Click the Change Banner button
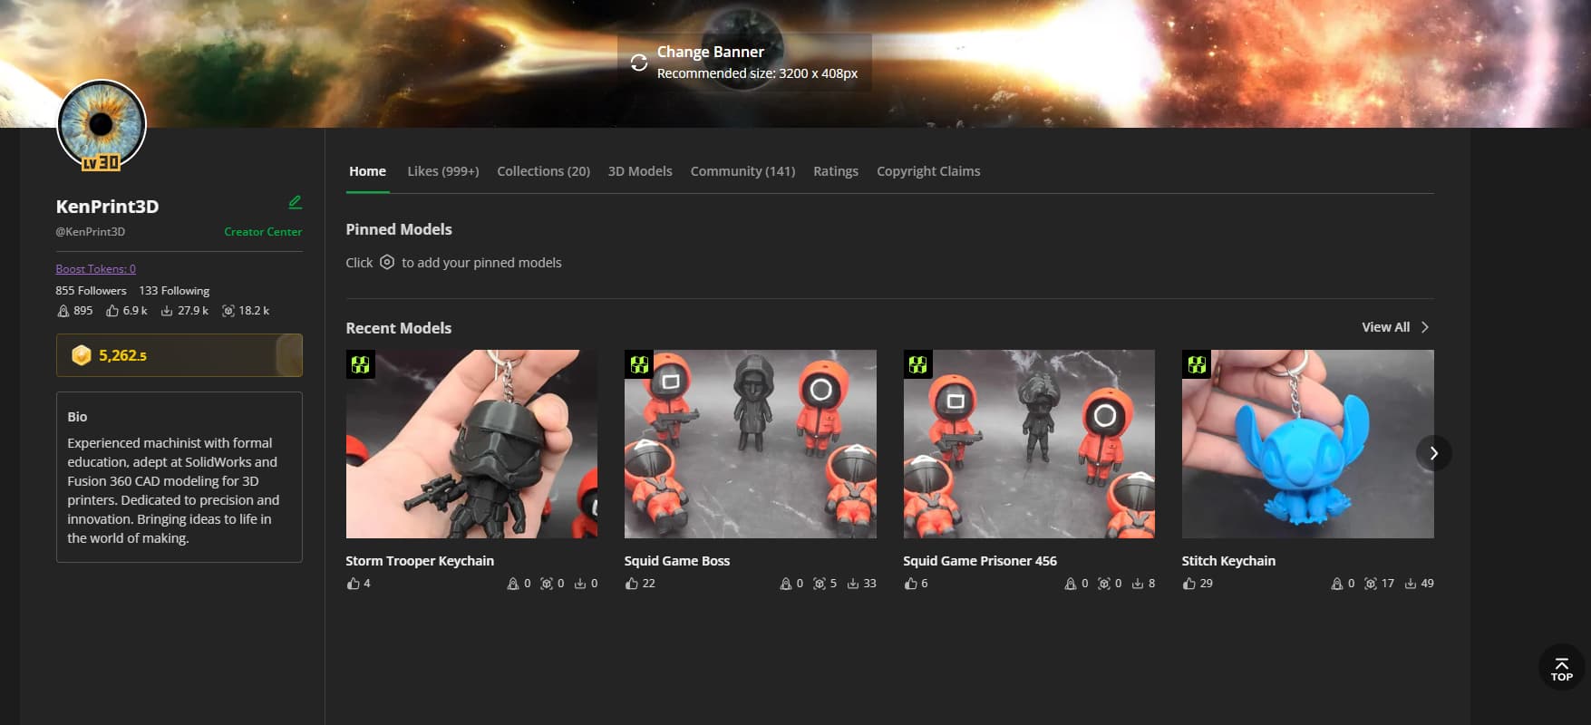 click(744, 63)
